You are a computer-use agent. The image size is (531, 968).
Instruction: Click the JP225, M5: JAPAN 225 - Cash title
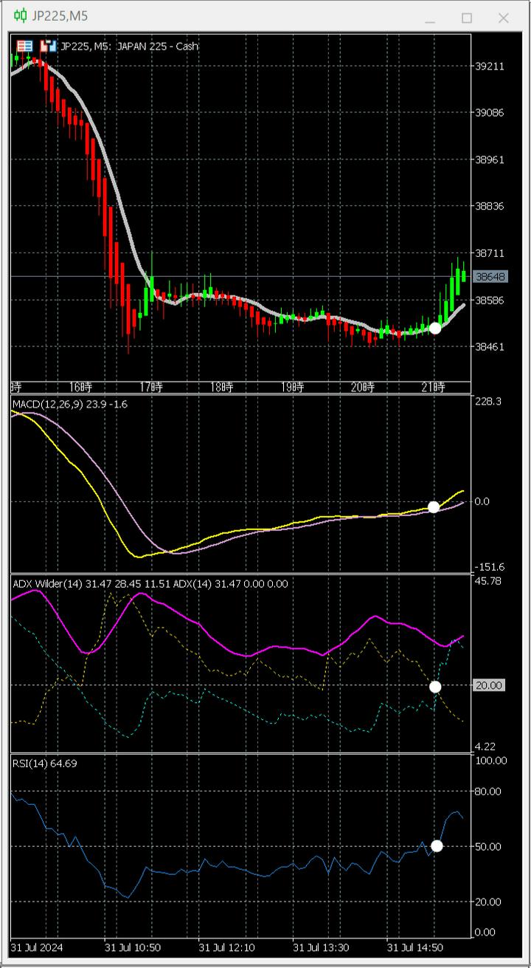click(129, 46)
